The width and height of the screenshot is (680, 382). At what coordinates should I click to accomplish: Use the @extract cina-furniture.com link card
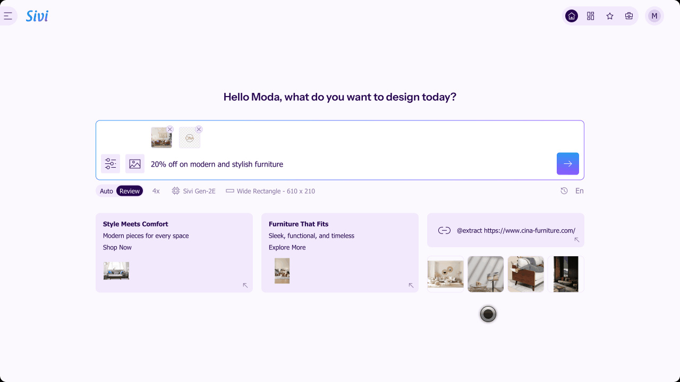(x=506, y=230)
